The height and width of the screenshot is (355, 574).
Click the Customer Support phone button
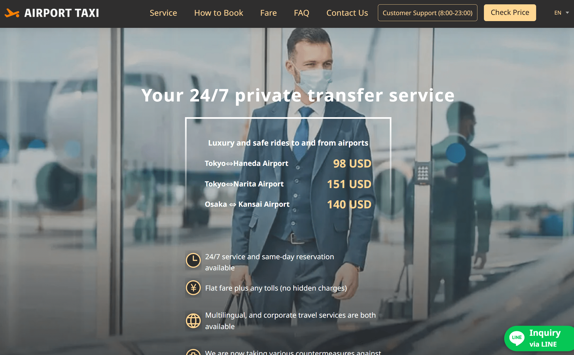click(x=427, y=12)
